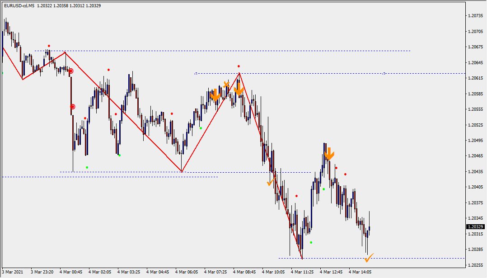Click the red dot above the 08:45 peak
487x278 pixels.
[239, 66]
